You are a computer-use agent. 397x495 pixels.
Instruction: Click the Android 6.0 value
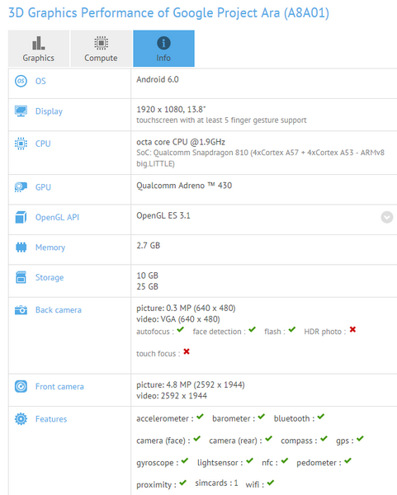point(158,79)
